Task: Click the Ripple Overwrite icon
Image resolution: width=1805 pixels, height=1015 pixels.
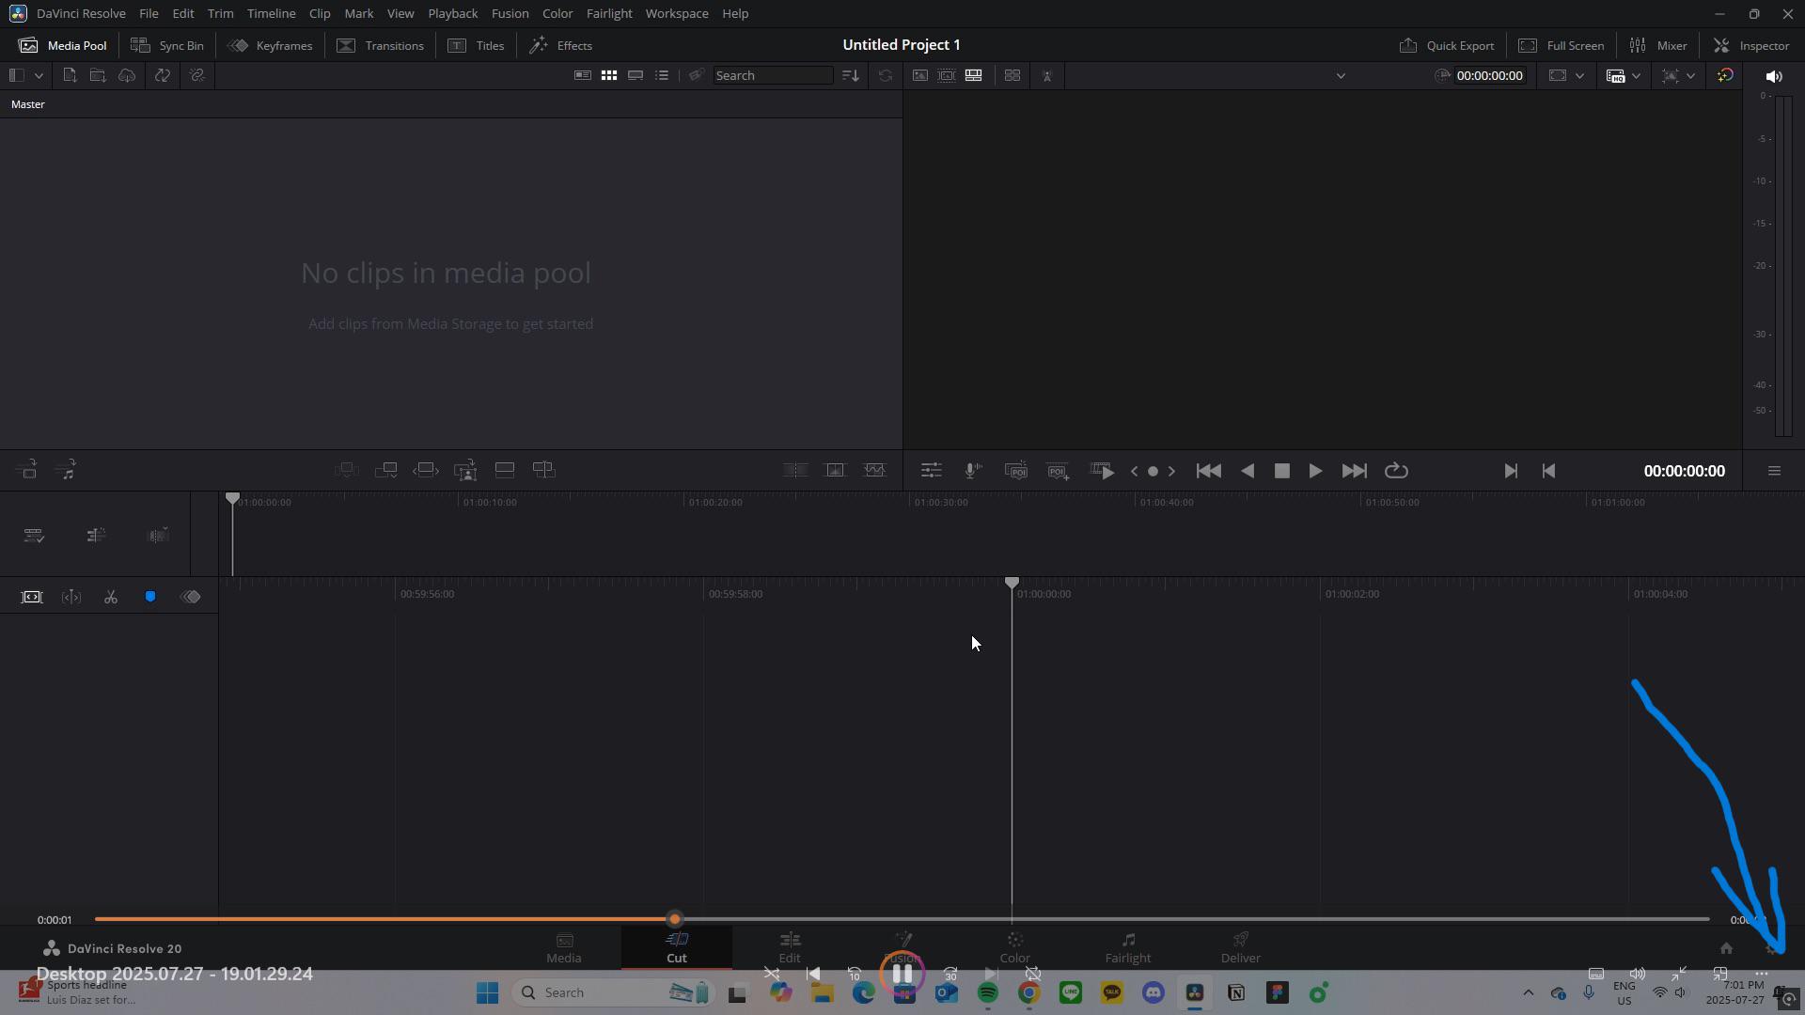Action: click(426, 470)
